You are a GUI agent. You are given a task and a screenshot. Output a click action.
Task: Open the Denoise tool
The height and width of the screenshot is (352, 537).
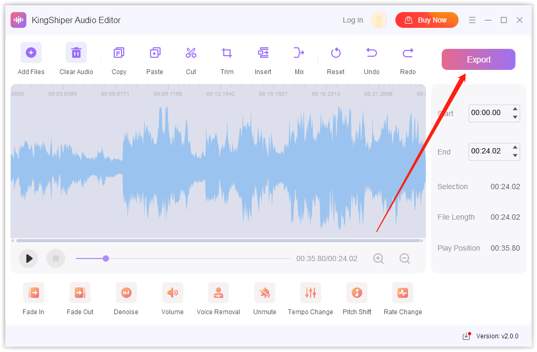coord(126,293)
